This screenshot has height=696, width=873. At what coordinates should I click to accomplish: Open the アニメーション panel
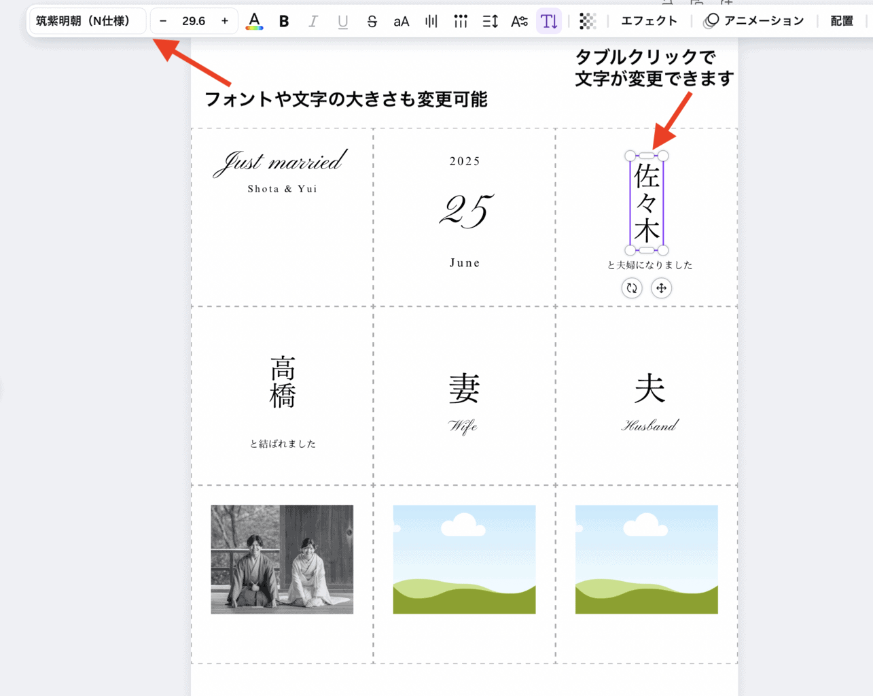pos(754,21)
